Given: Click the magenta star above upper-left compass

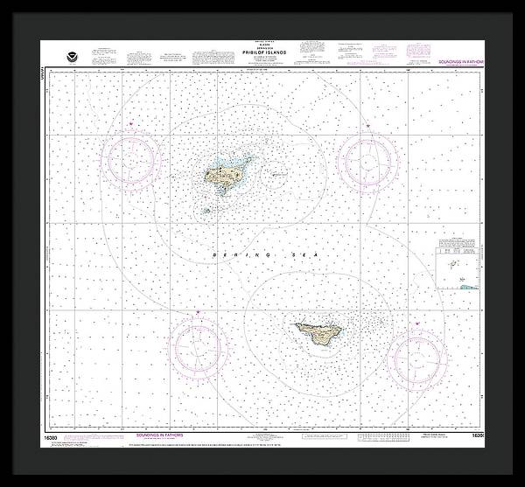Looking at the screenshot, I should tap(130, 123).
